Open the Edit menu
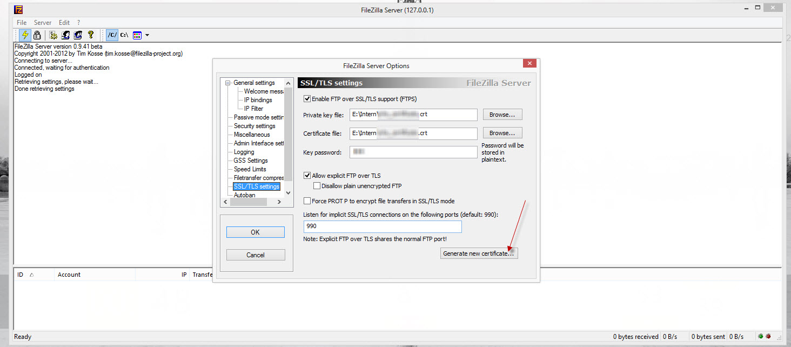This screenshot has width=791, height=347. click(64, 23)
